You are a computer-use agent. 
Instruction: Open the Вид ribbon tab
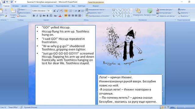click(x=73, y=6)
